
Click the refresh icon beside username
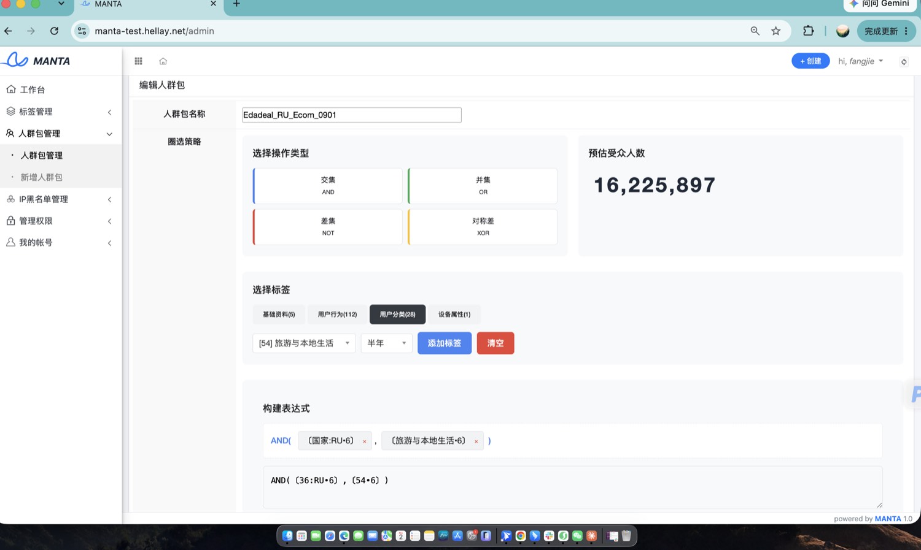(904, 61)
